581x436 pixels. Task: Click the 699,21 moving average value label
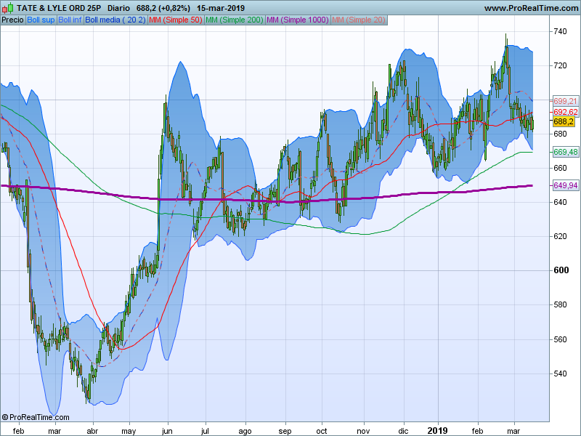point(566,101)
